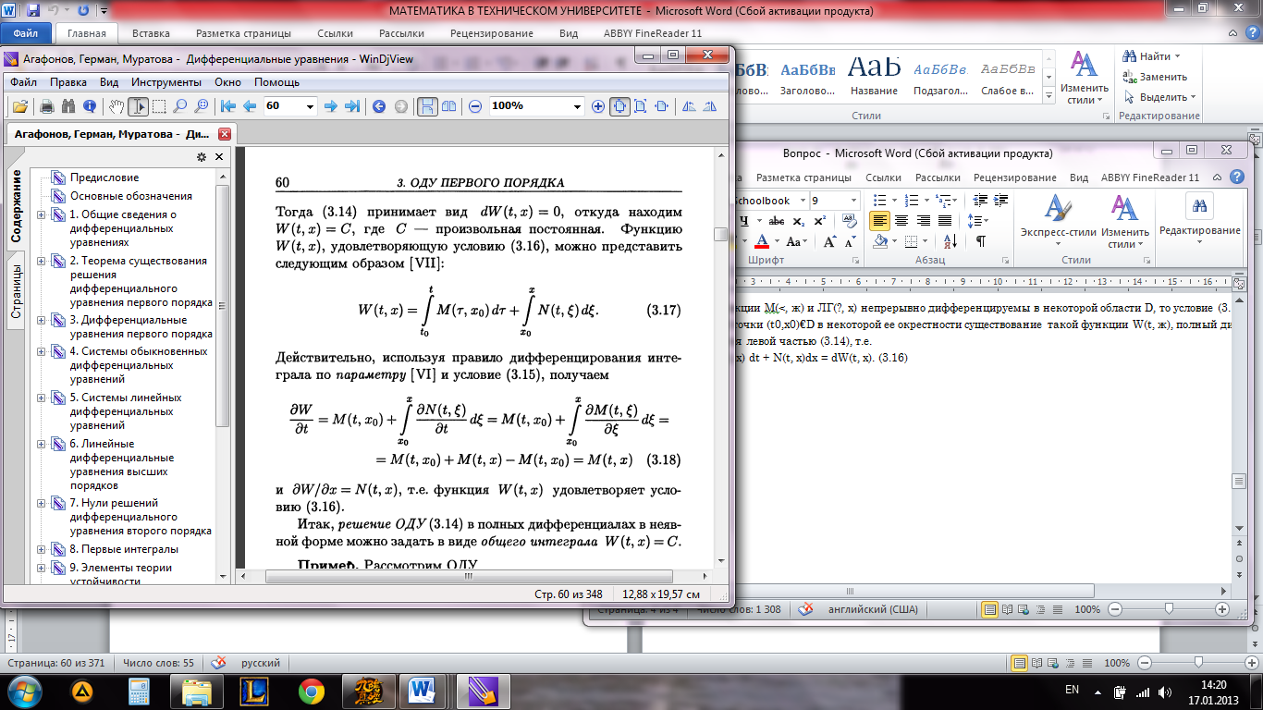Switch to Страницы side tab

point(16,291)
